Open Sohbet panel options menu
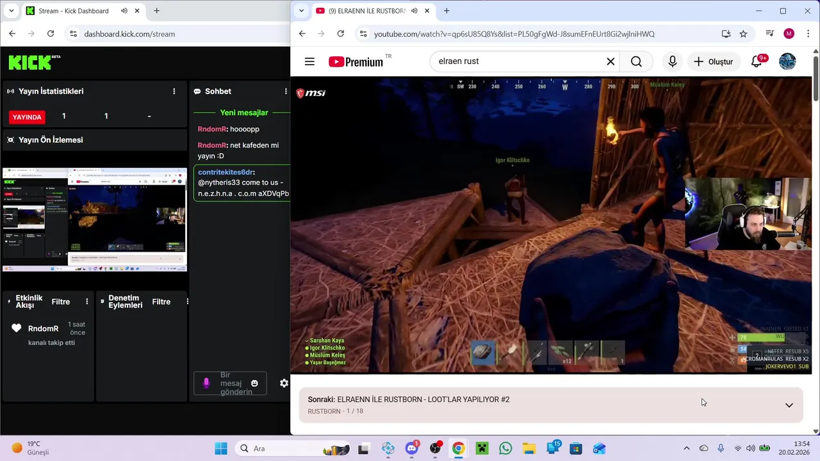 click(x=286, y=92)
